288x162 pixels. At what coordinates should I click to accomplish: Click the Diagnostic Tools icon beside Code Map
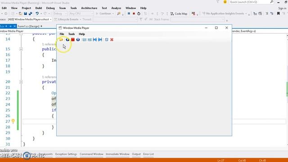[193, 13]
